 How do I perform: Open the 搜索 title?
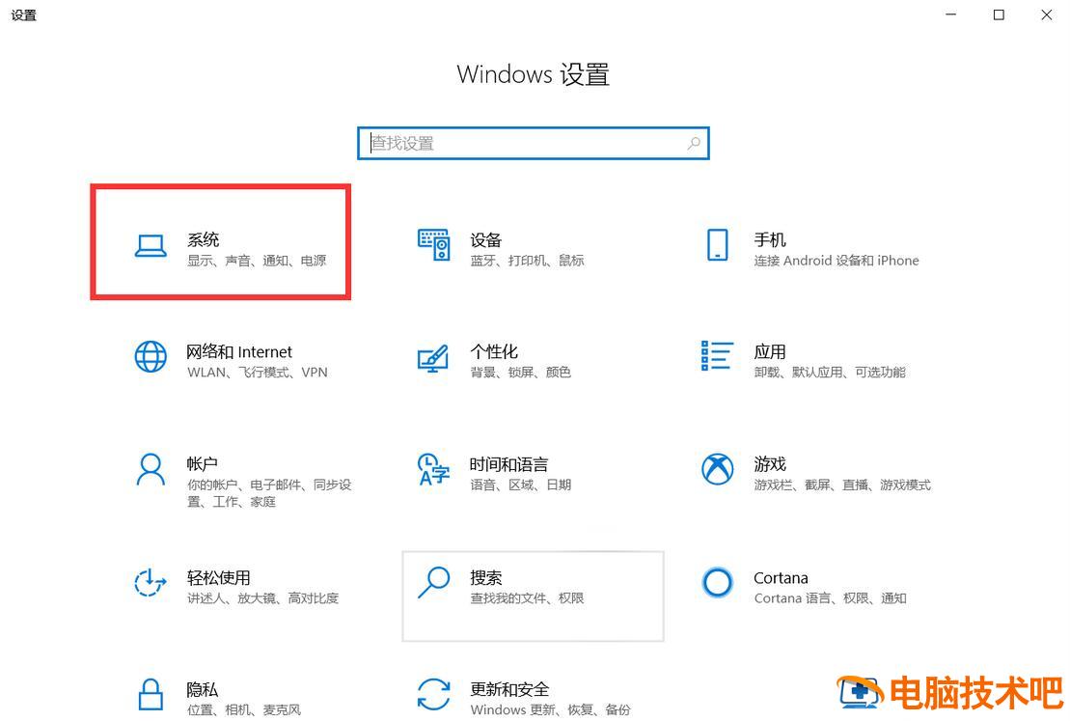(x=486, y=577)
